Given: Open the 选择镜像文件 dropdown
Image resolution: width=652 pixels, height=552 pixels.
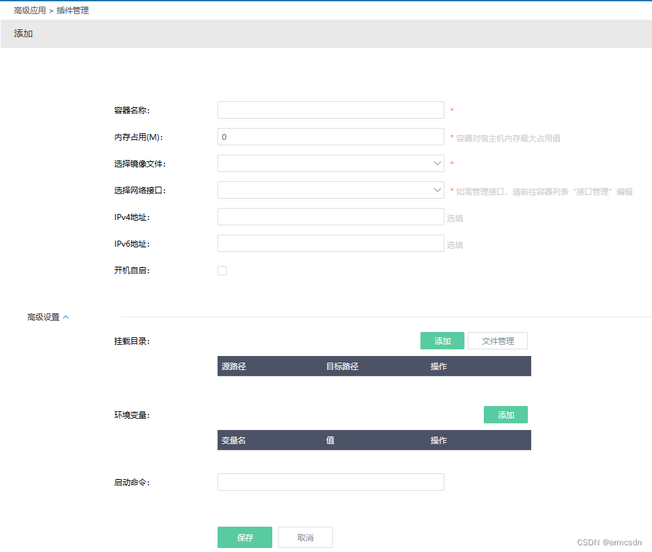Looking at the screenshot, I should [330, 163].
